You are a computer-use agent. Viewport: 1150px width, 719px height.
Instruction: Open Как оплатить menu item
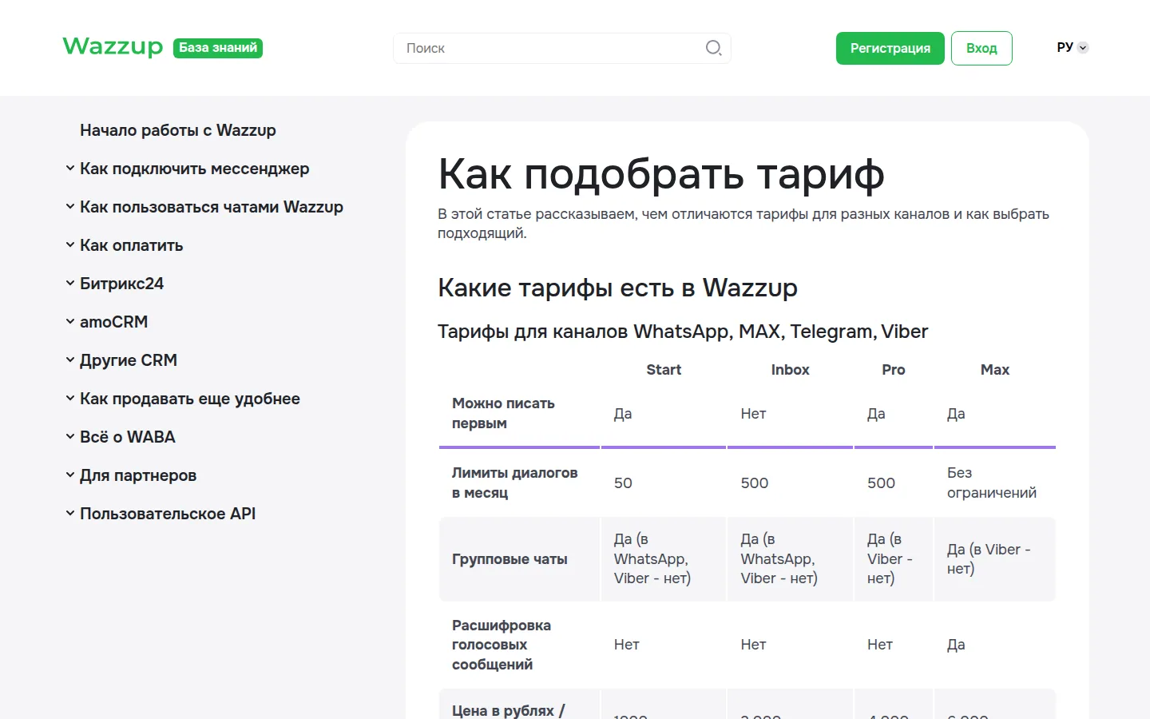(x=132, y=245)
